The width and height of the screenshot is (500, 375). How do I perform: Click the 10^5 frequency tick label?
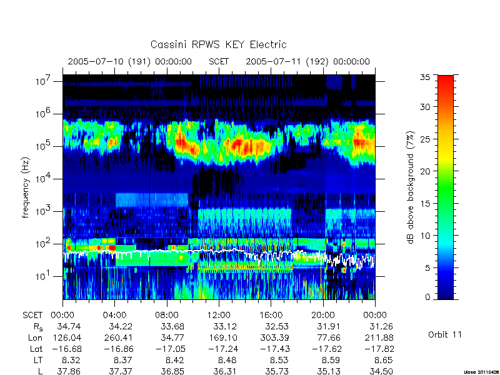click(42, 146)
